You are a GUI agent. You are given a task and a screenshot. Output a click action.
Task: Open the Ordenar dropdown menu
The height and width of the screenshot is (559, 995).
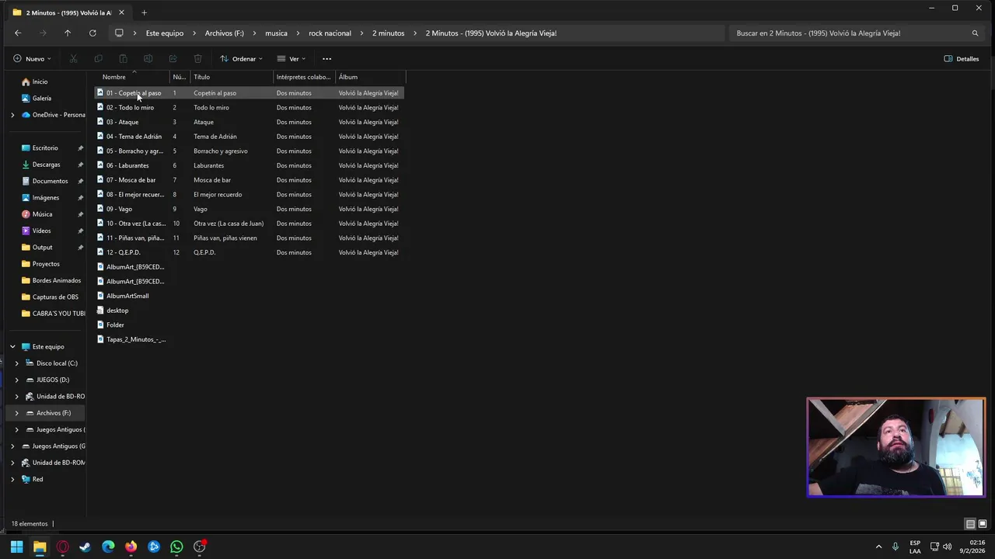[242, 59]
